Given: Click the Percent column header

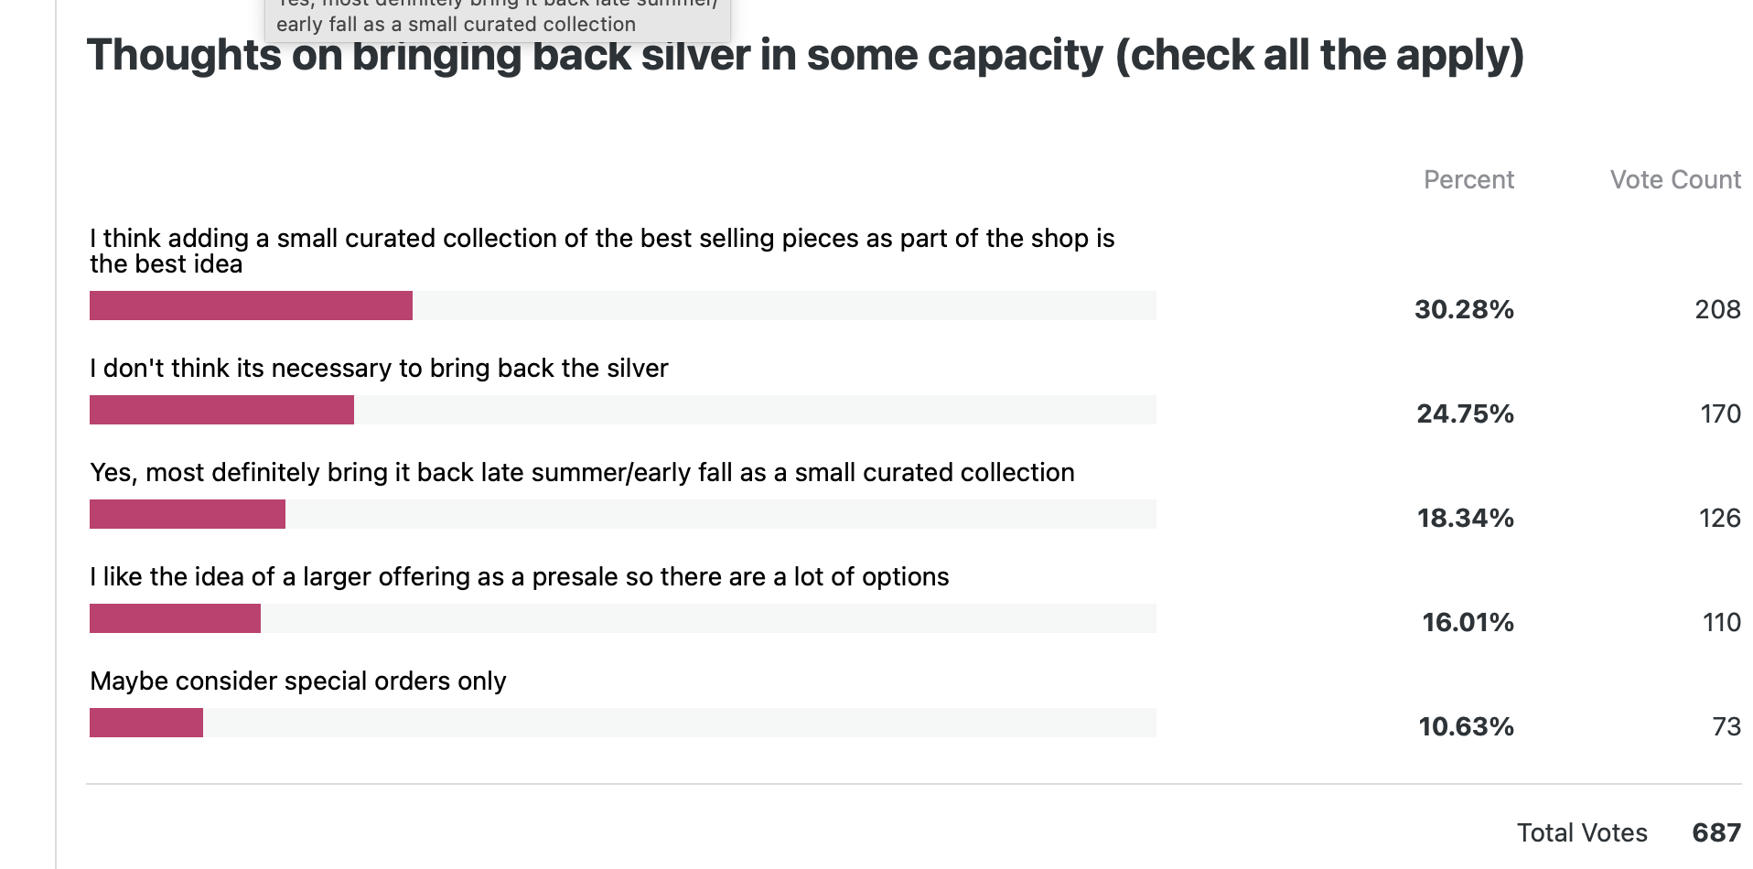Looking at the screenshot, I should [x=1468, y=179].
